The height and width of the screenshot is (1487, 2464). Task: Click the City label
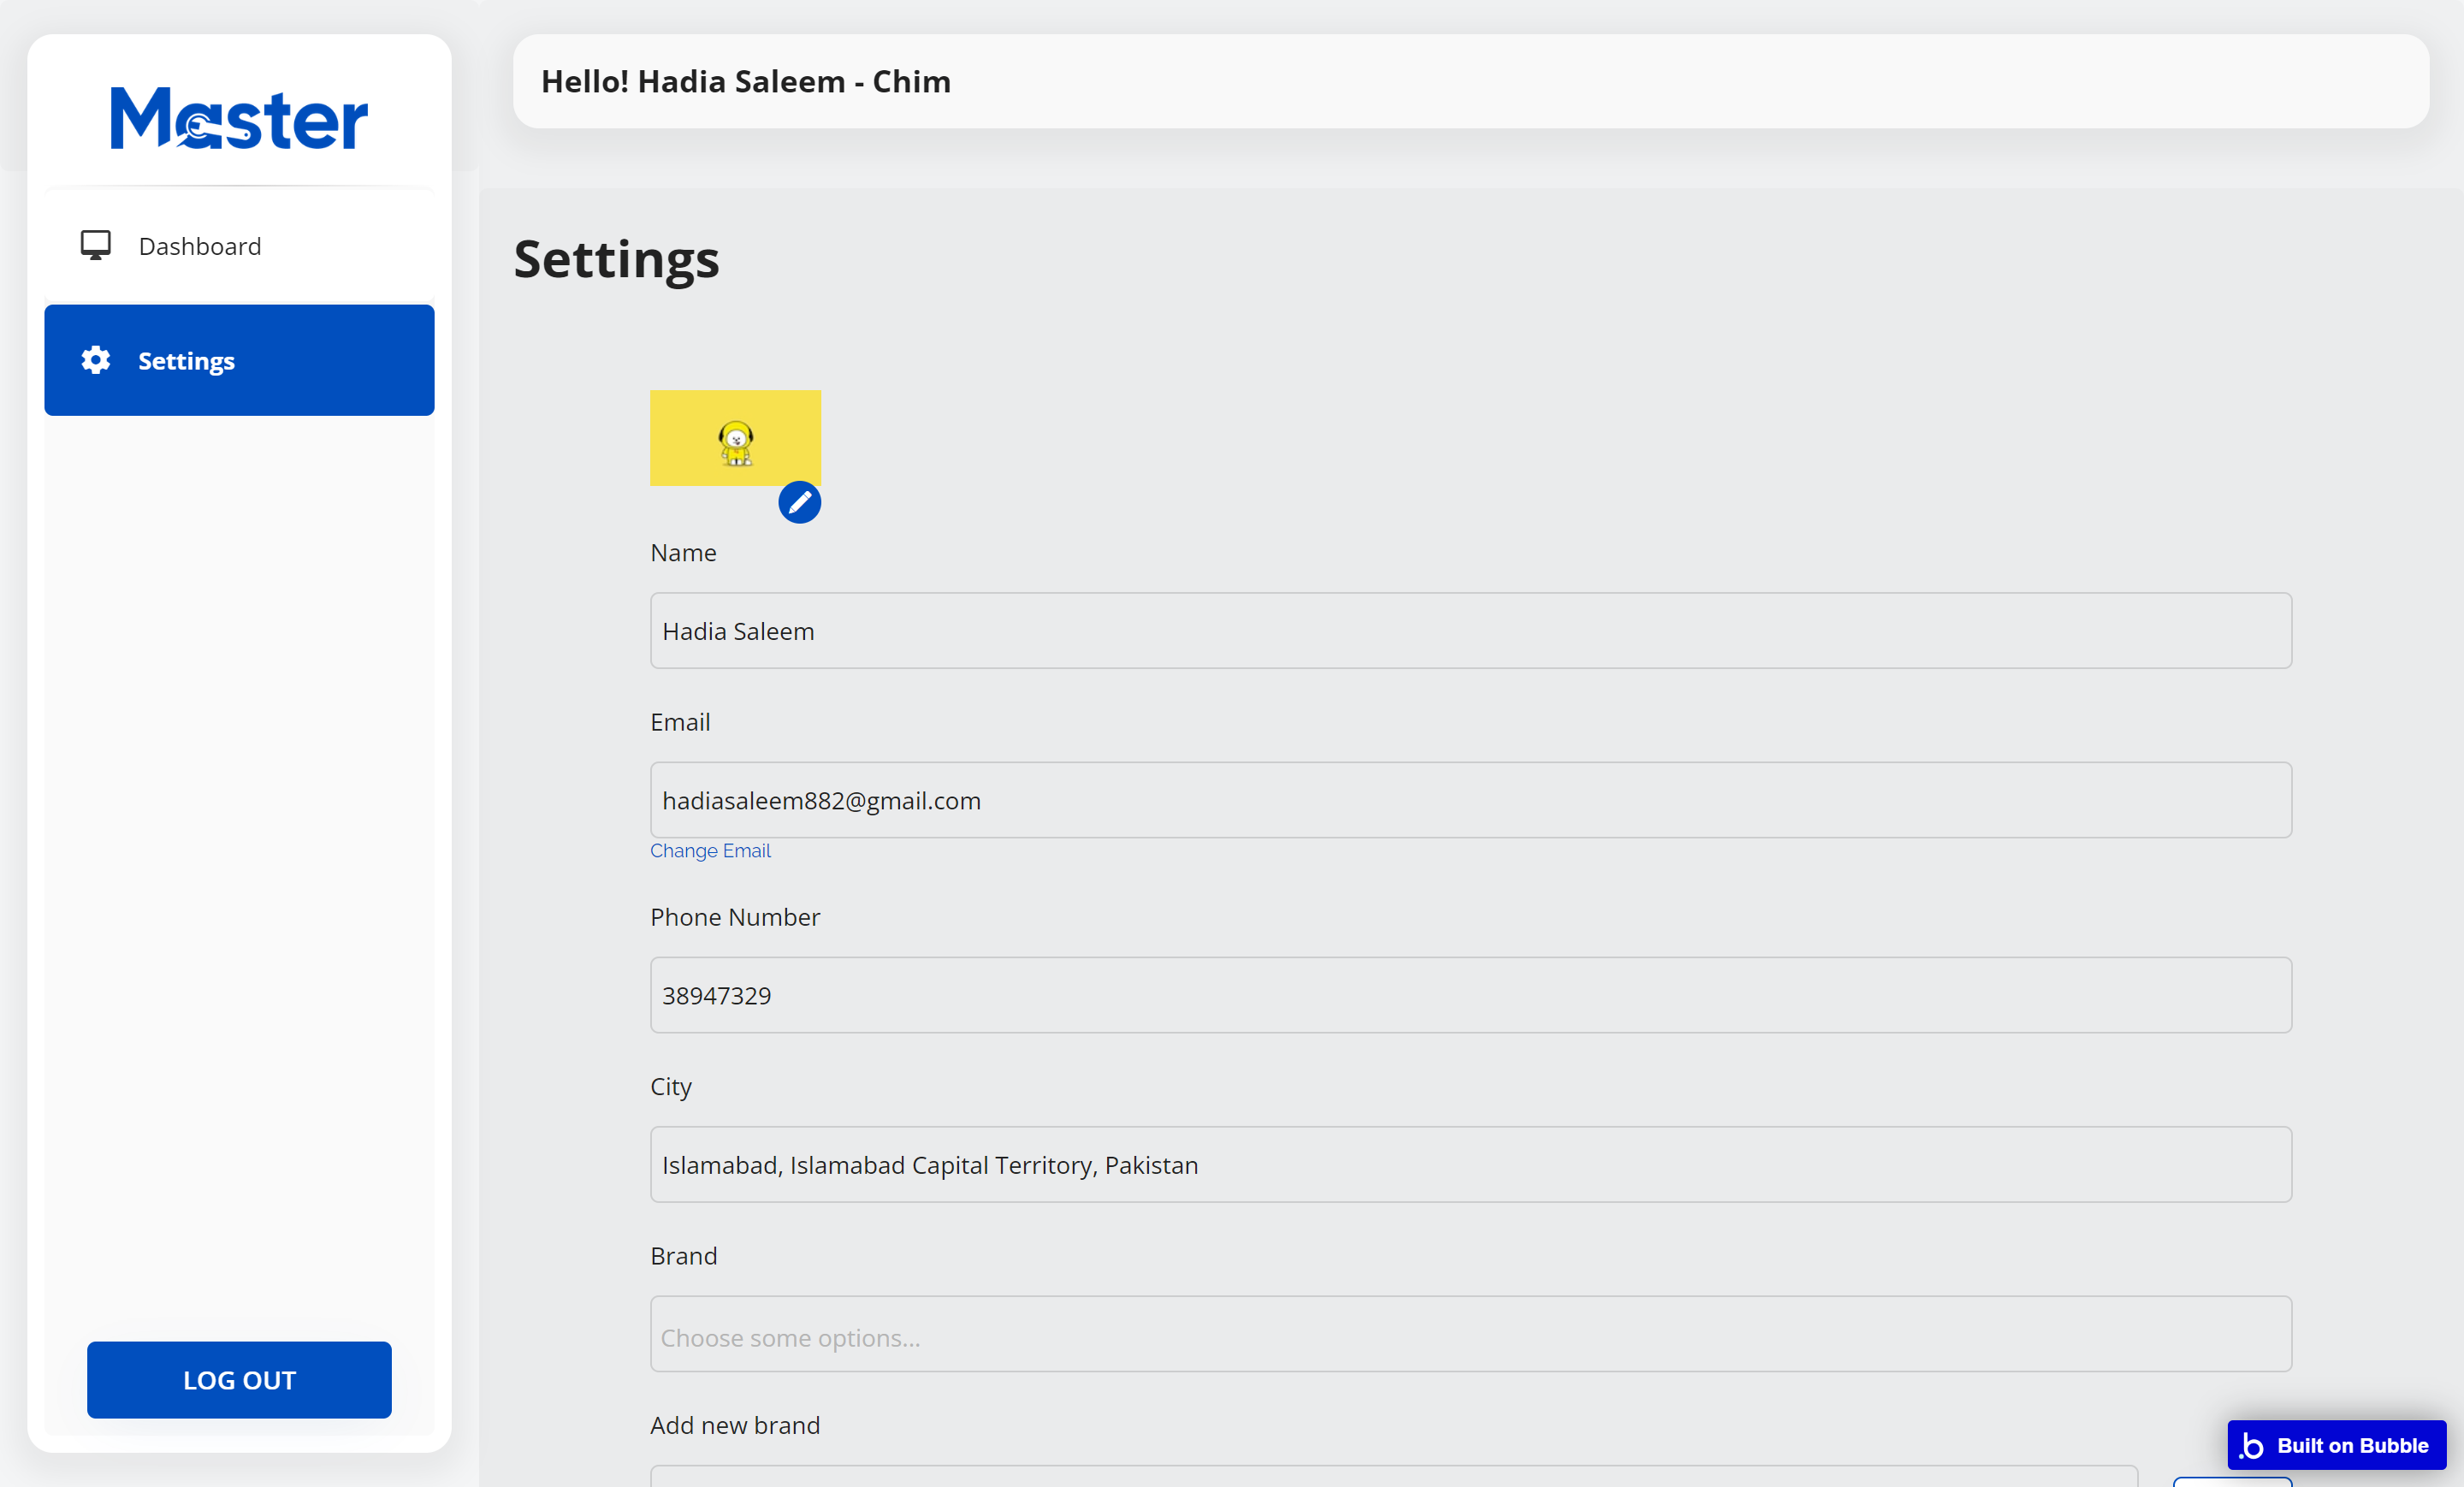tap(671, 1087)
